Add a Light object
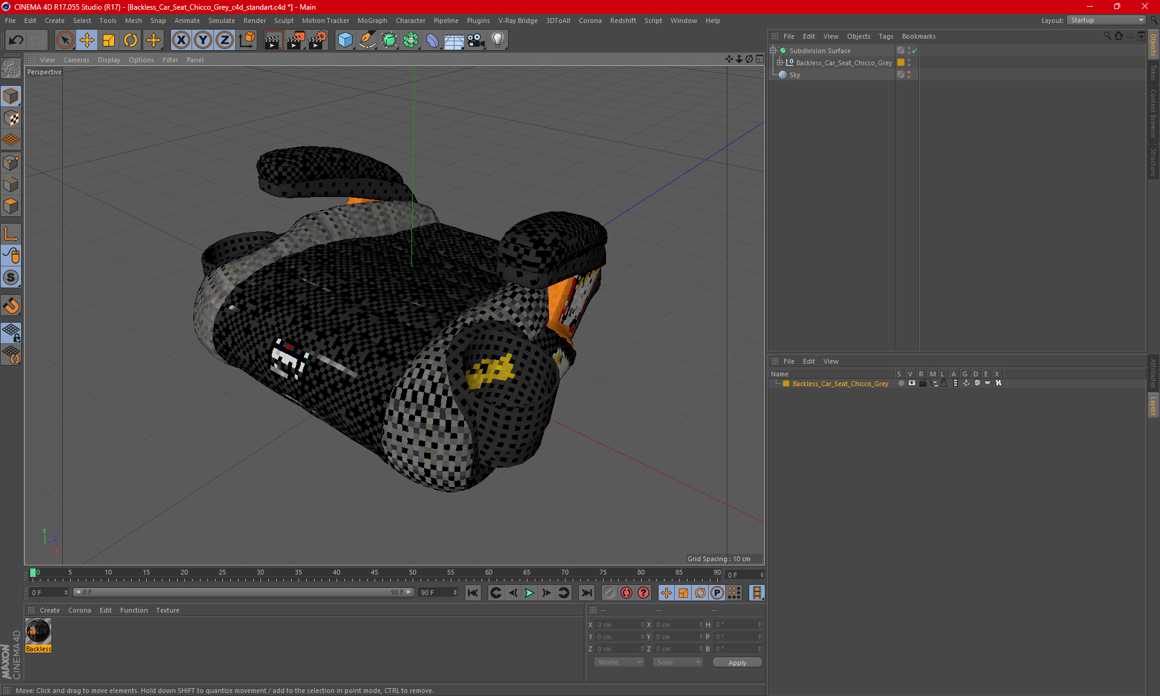This screenshot has width=1160, height=696. (x=498, y=40)
